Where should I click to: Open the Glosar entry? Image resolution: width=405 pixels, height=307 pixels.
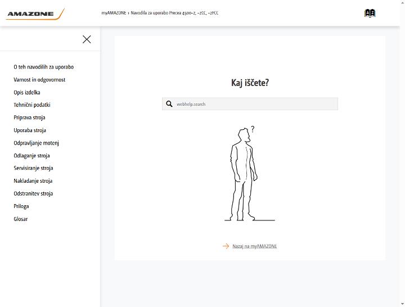[x=21, y=219]
